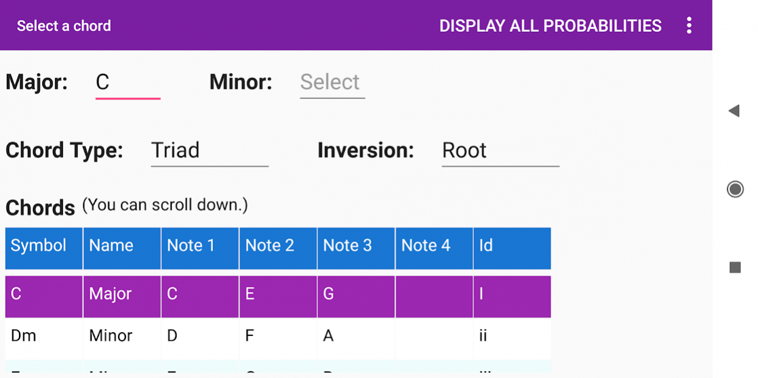Open the Minor key selector
The height and width of the screenshot is (378, 758).
point(332,82)
